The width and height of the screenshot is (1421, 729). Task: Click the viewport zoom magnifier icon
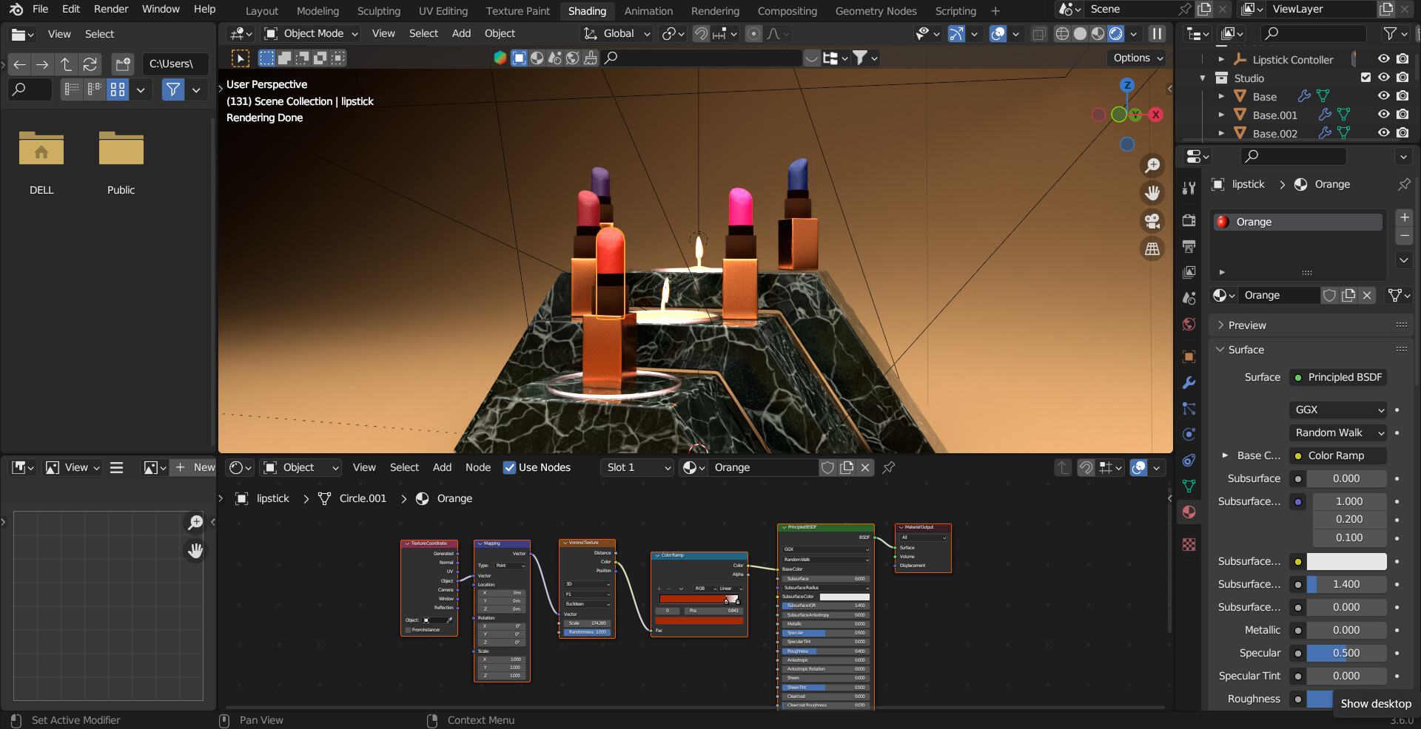[1152, 166]
